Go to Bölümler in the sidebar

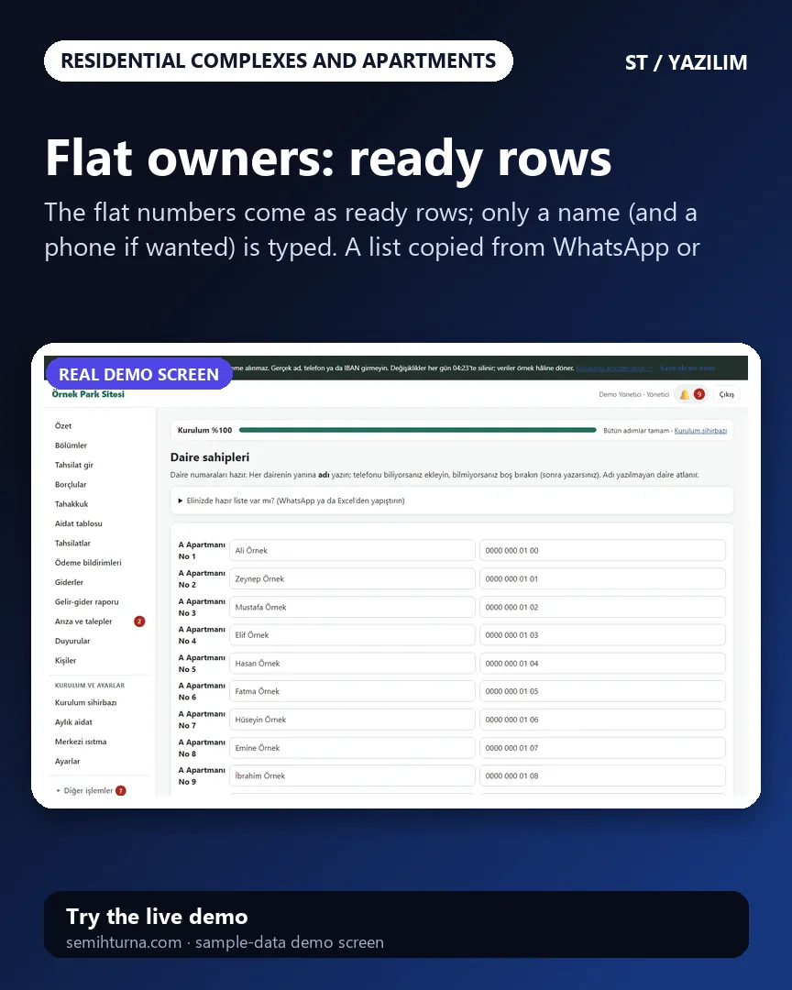pos(71,445)
